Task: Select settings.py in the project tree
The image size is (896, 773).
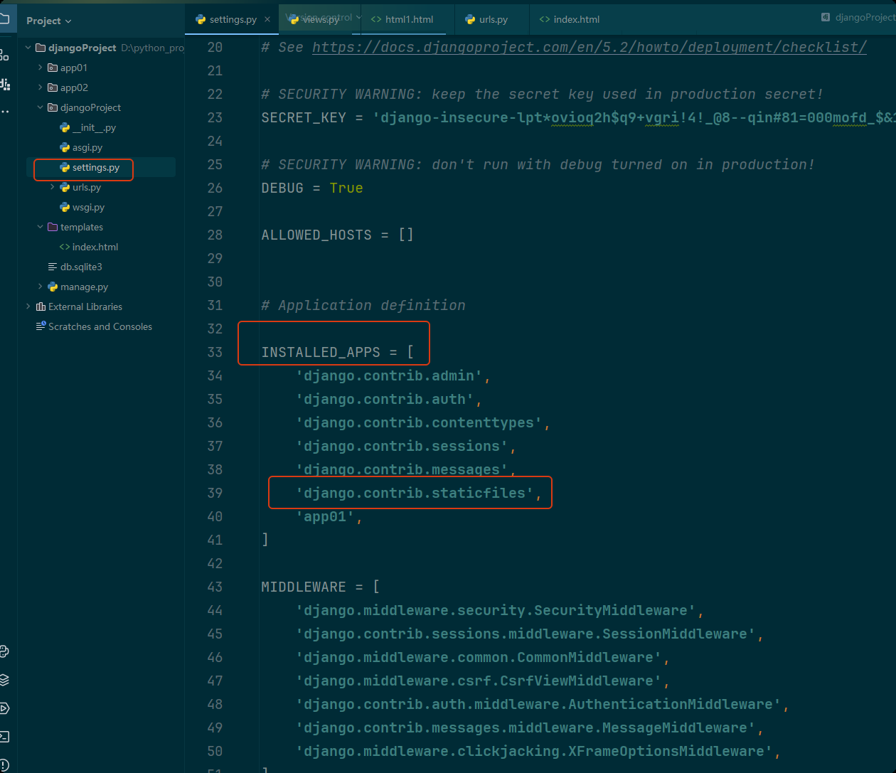Action: coord(95,167)
